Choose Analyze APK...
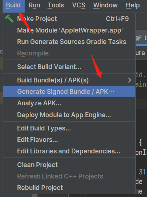Viewport: 147px width, 197px height. pos(69,103)
